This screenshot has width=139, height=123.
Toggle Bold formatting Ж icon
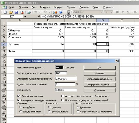pos(117,12)
